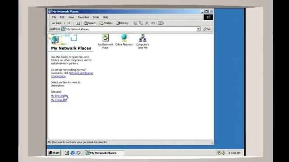Click the status bar text about My Documents
289x162 pixels.
click(77, 142)
